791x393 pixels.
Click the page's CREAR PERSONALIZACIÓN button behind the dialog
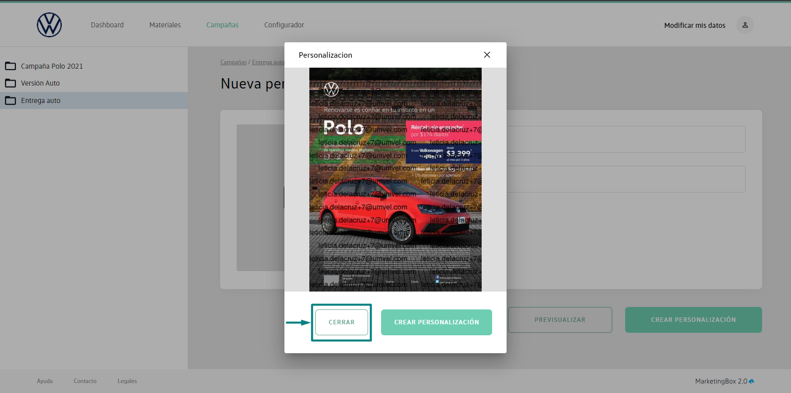tap(693, 320)
